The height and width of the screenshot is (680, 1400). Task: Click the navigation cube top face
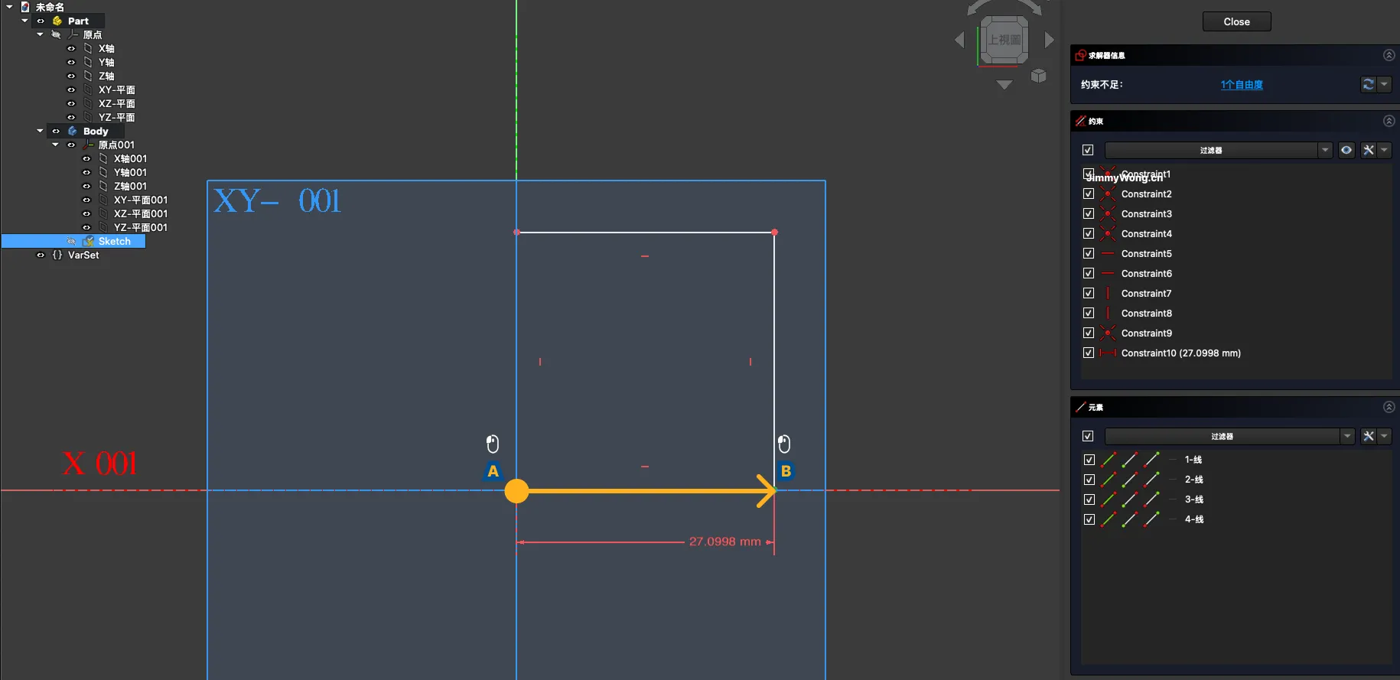[1004, 40]
